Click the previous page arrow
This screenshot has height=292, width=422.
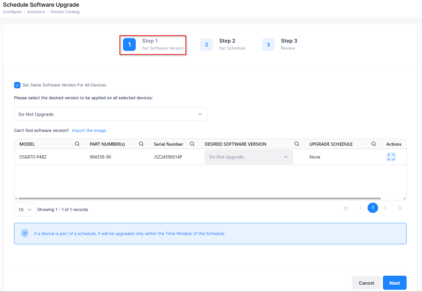tap(360, 208)
